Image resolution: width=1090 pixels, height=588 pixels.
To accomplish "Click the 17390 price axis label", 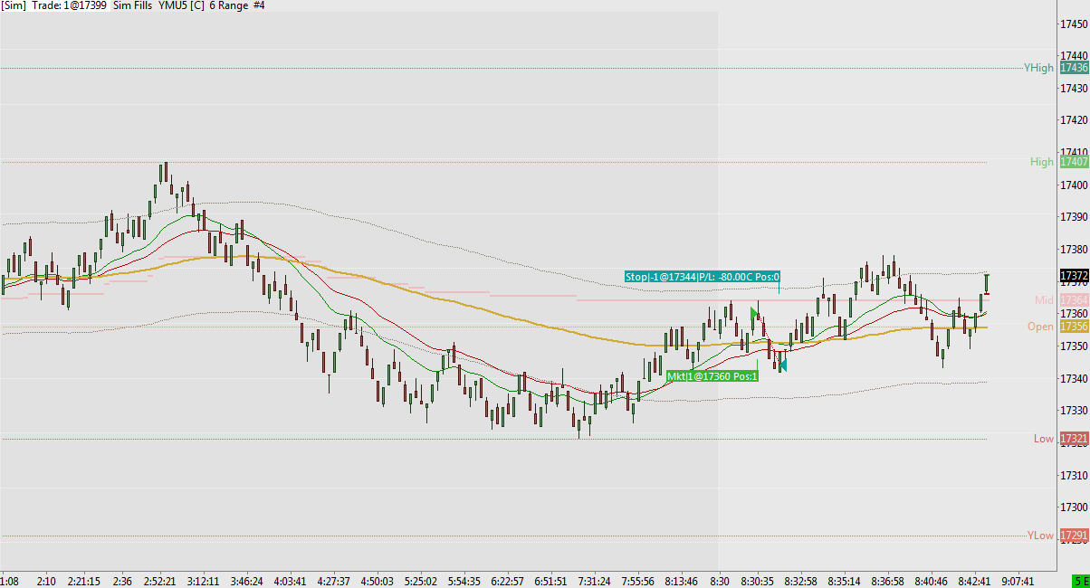I will 1074,217.
